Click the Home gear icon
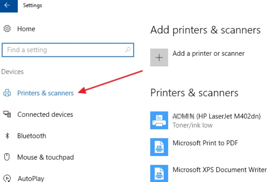Viewport: 274px width, 182px height. point(7,29)
